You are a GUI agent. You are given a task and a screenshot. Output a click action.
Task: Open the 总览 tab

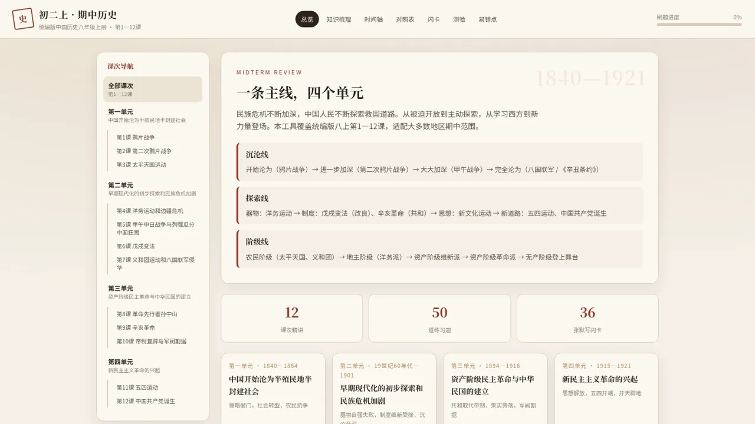point(307,19)
